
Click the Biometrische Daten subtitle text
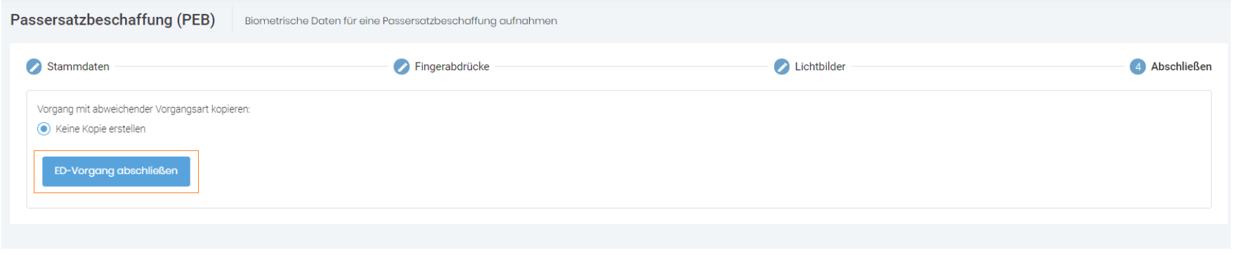tap(400, 21)
